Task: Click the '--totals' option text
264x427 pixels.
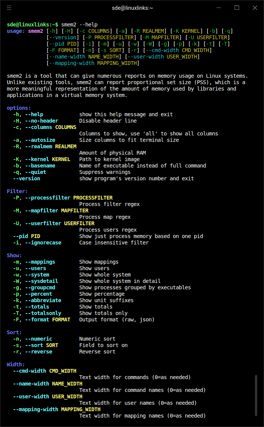Action: tap(37, 307)
